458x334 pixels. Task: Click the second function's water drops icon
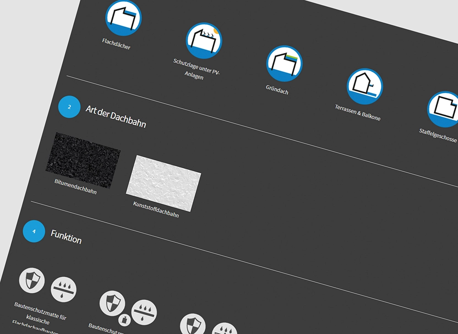(x=144, y=312)
